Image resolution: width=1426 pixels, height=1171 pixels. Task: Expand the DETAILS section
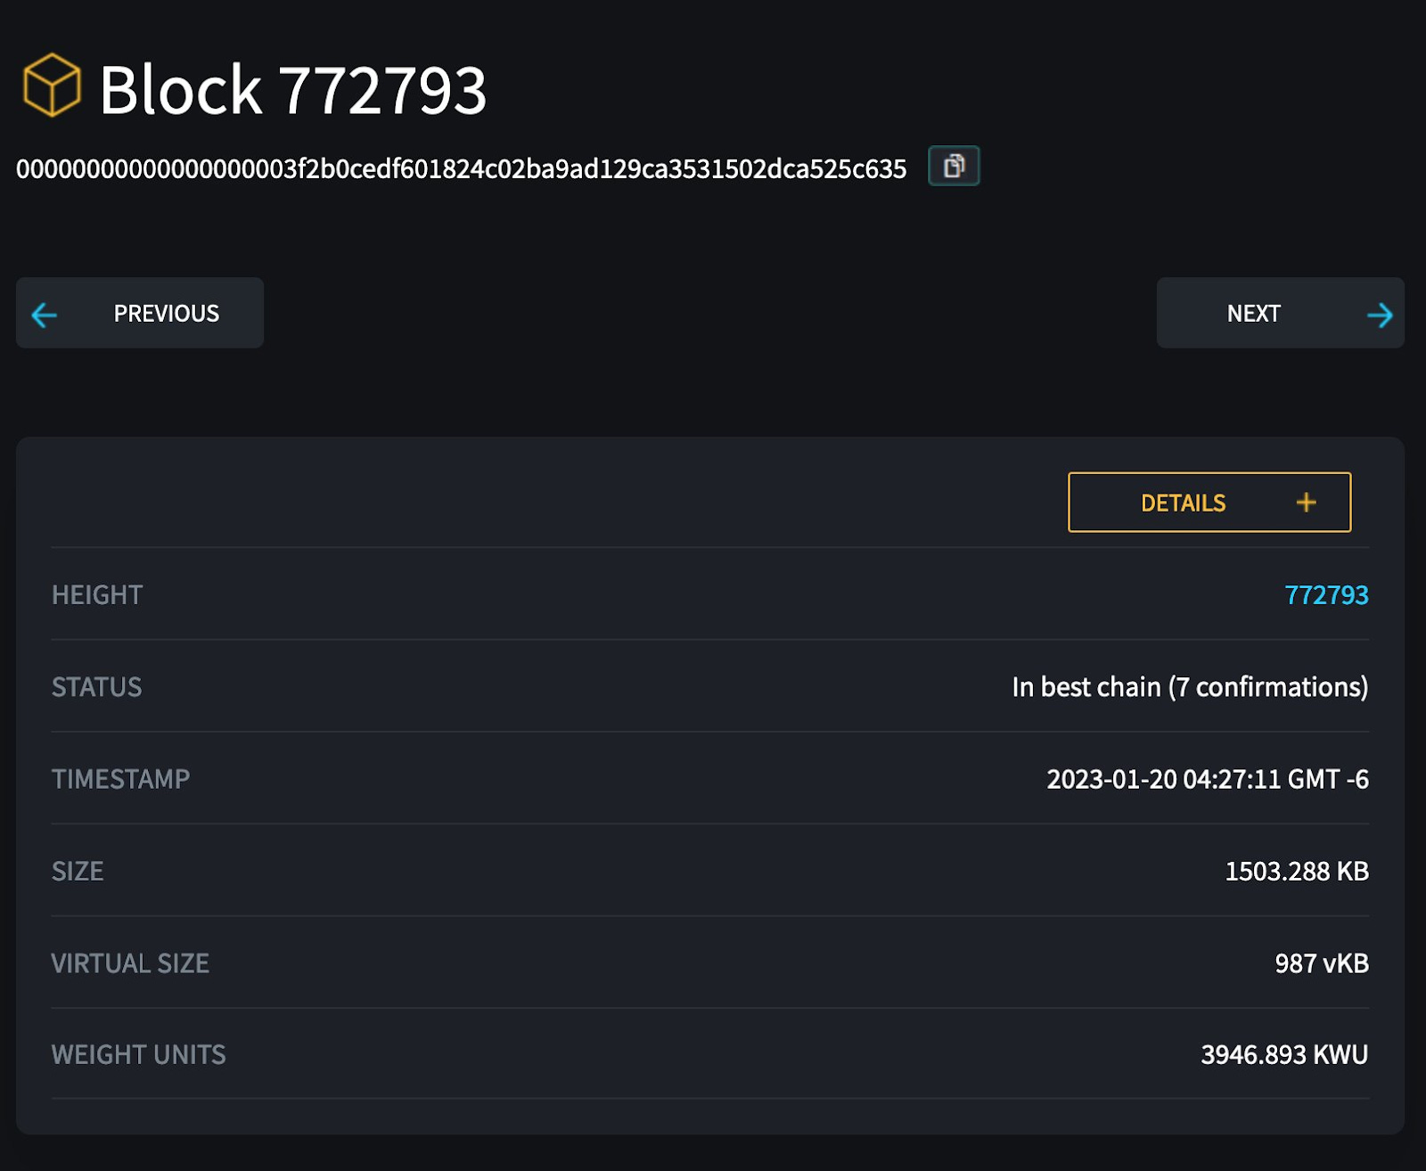1209,503
